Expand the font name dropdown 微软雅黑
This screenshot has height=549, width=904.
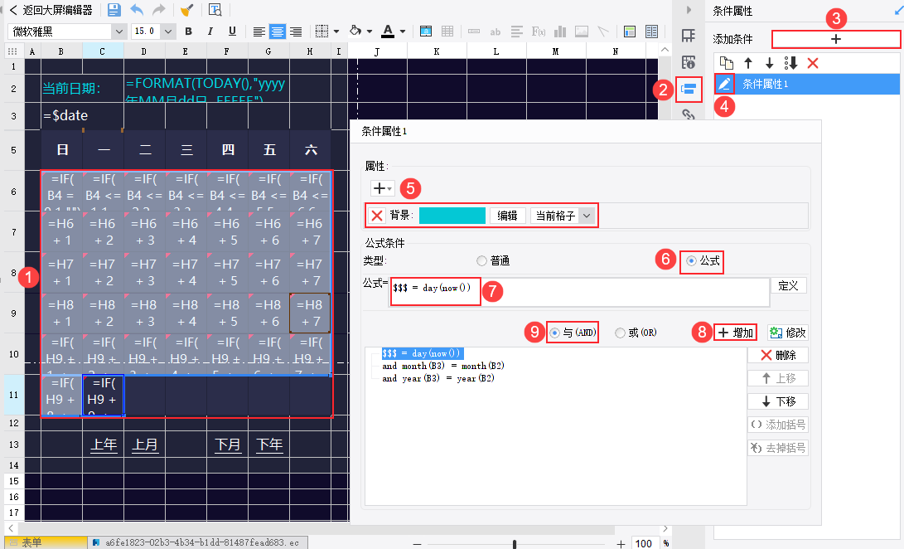[x=121, y=32]
